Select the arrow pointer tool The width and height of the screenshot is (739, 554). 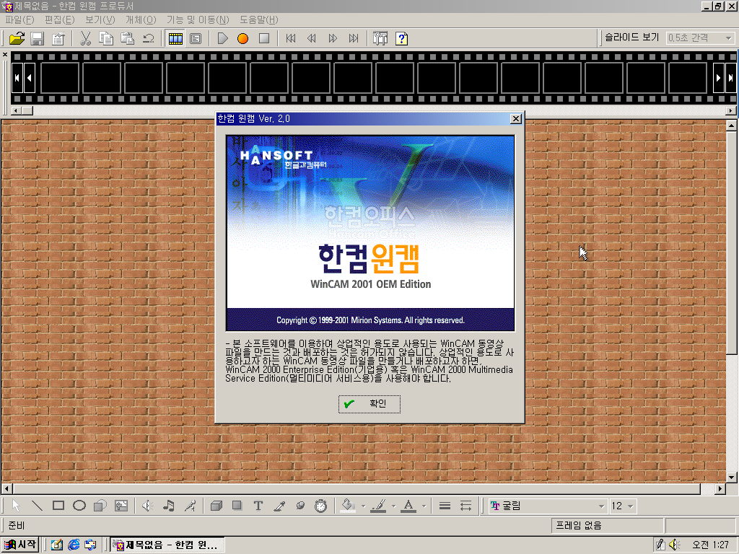tap(16, 506)
